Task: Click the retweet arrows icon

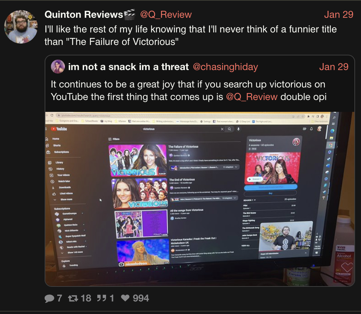Action: click(73, 298)
